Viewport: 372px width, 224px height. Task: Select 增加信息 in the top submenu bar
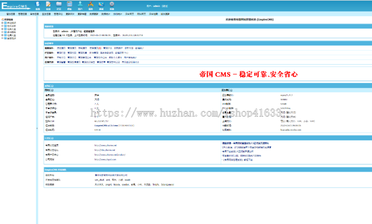(x=11, y=14)
